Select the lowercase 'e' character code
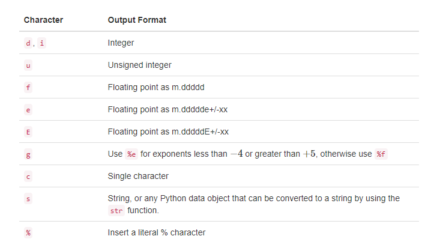 28,110
